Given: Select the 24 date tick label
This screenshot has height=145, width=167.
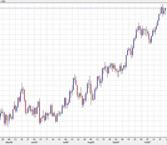Looking at the screenshot, I should 53,139.
